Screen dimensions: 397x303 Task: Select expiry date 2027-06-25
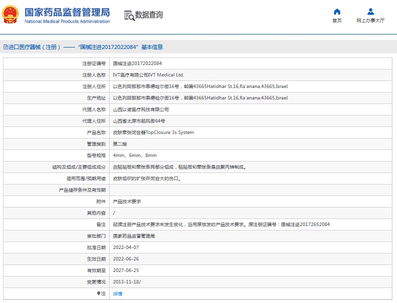pyautogui.click(x=126, y=270)
